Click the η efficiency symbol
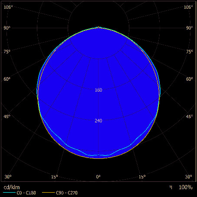This screenshot has height=197, width=197. pyautogui.click(x=171, y=187)
